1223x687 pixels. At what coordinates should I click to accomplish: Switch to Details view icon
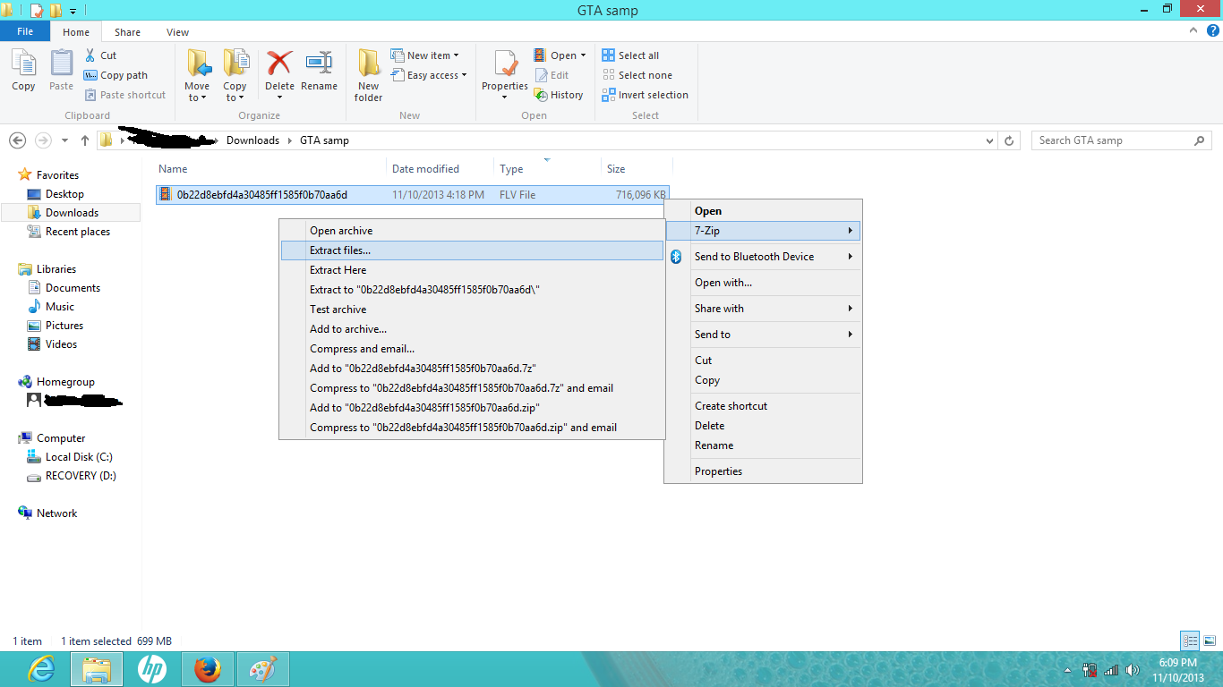coord(1190,640)
